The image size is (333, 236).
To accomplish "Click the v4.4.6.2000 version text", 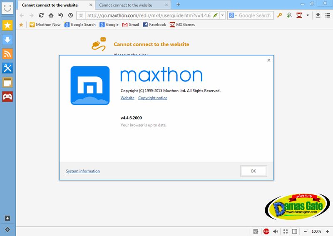I will coord(131,118).
